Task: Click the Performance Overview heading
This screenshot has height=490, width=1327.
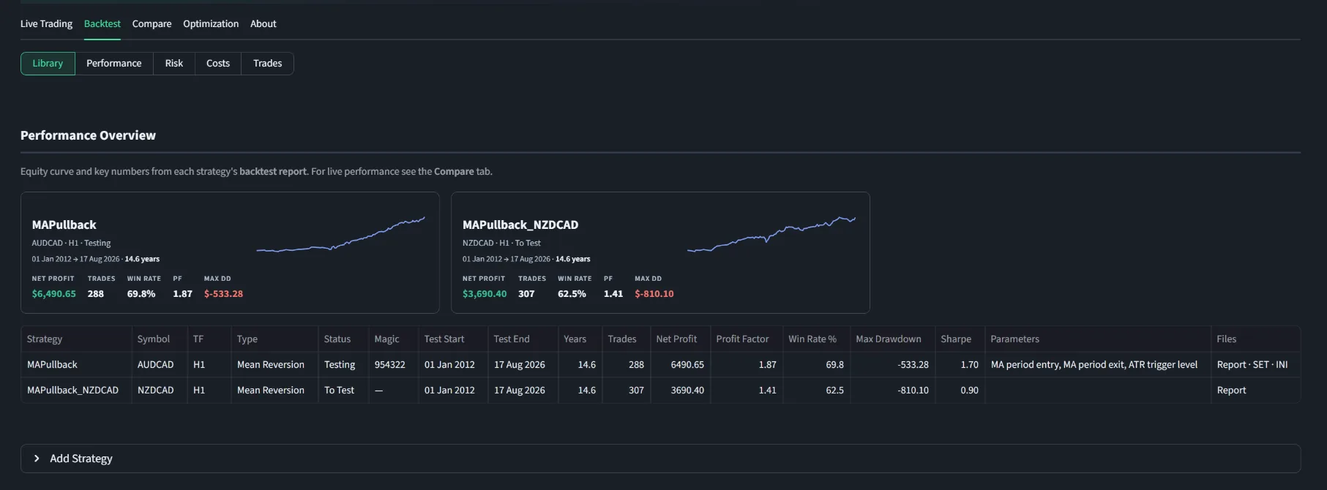Action: pos(88,135)
